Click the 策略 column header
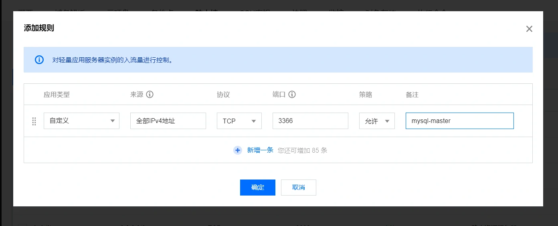The image size is (558, 226). (366, 95)
